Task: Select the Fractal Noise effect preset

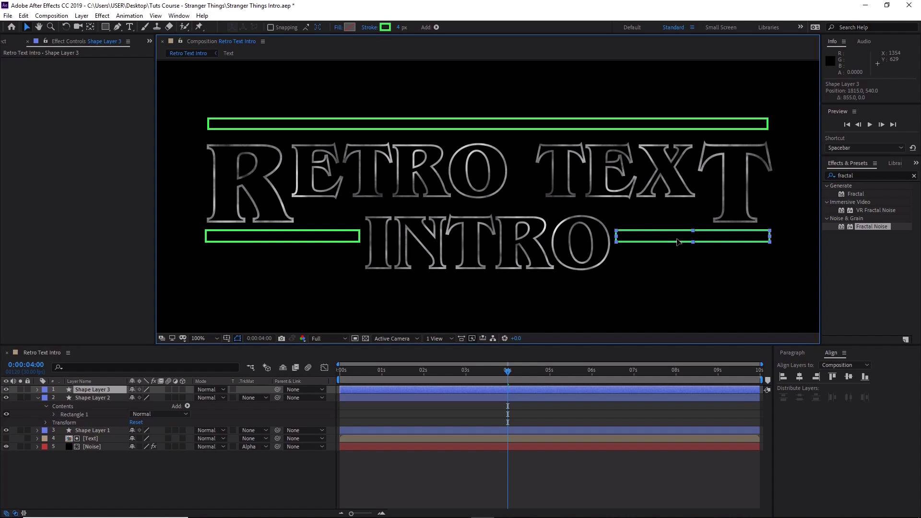Action: pyautogui.click(x=872, y=226)
